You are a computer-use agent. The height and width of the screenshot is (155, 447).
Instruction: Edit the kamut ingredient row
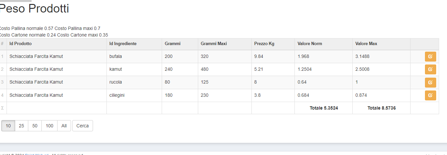point(430,69)
